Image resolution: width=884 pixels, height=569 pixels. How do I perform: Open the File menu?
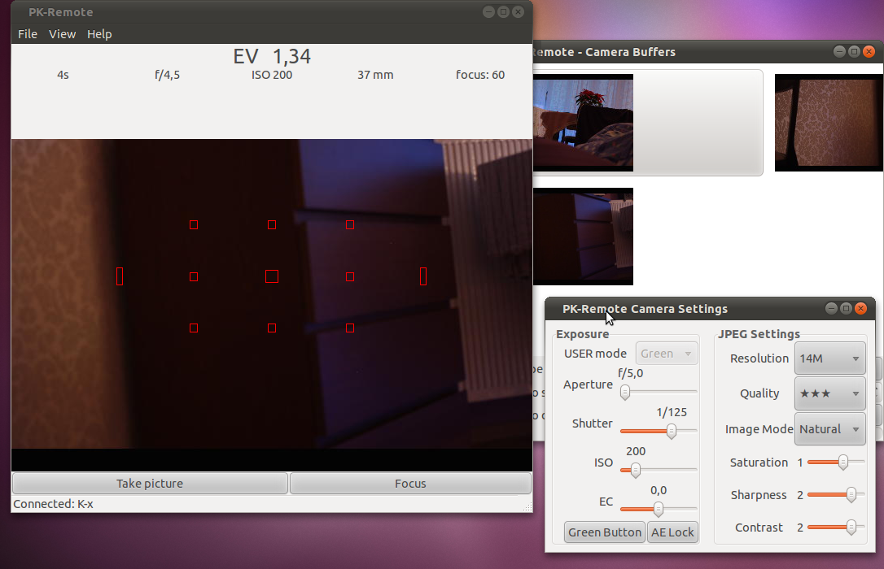[28, 34]
